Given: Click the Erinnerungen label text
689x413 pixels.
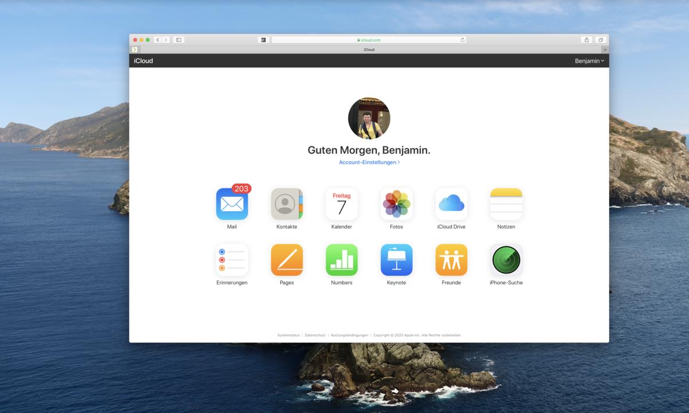Looking at the screenshot, I should tap(232, 283).
